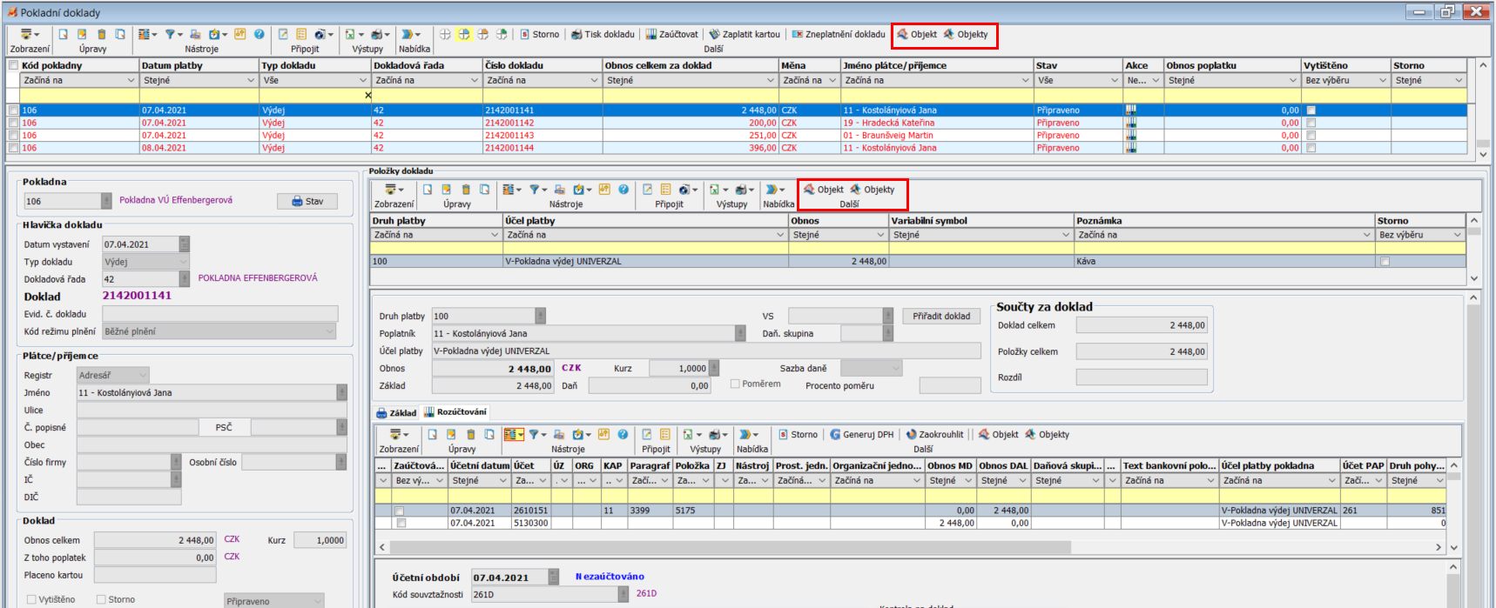Click Zaplatit kartou in the top toolbar
1496x608 pixels.
[745, 35]
